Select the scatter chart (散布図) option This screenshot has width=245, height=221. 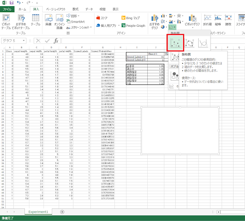(x=176, y=42)
